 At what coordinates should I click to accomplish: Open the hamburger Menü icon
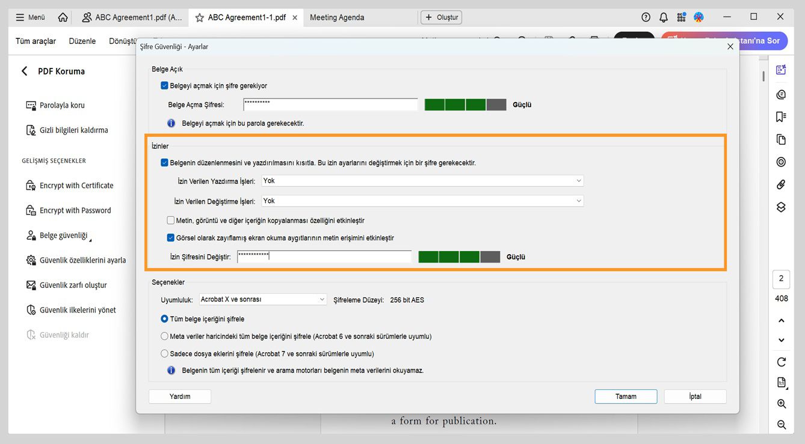point(20,17)
